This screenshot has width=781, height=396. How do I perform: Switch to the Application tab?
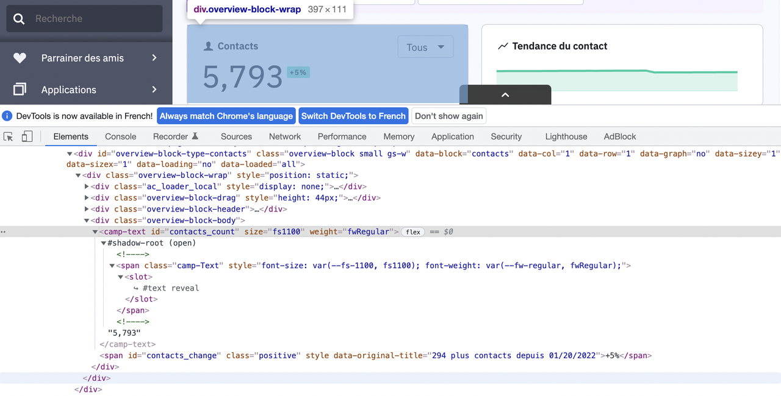coord(453,136)
